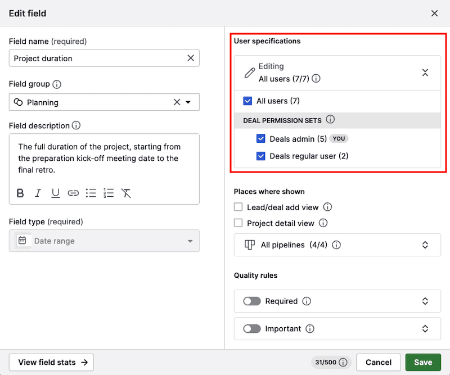Open the Field group Planning dropdown
The width and height of the screenshot is (450, 375).
(x=188, y=102)
